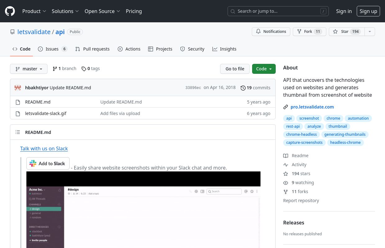Click the link icon beside pro.letsvalidate.com
This screenshot has height=248, width=385.
coord(286,107)
